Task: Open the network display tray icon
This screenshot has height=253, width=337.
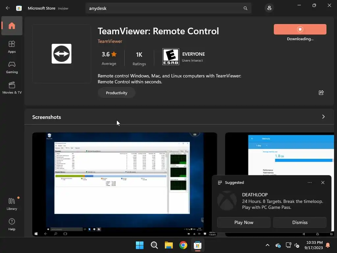Action: [288, 245]
